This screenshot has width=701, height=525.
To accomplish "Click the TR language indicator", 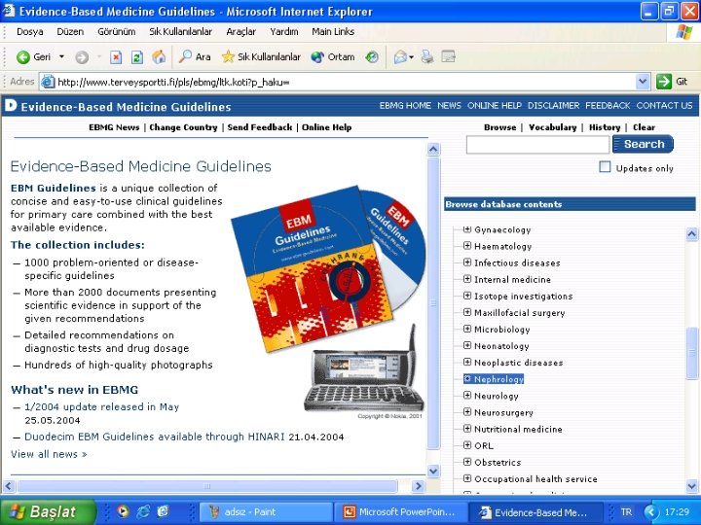I will pos(626,512).
